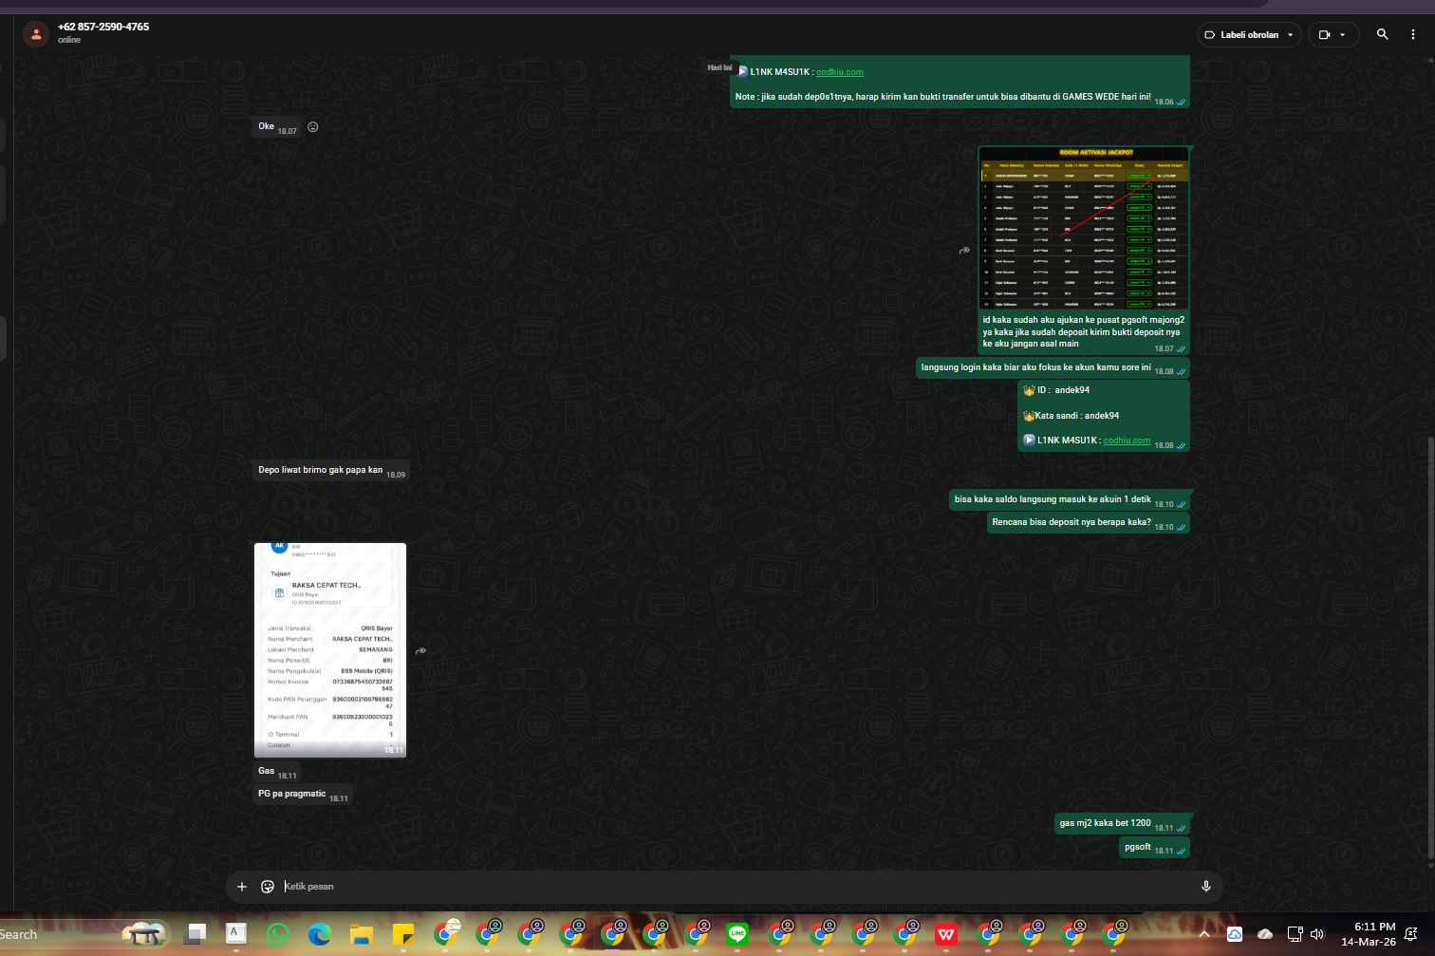Click the contact number +62 857-2590-4765
This screenshot has width=1435, height=956.
(x=103, y=27)
